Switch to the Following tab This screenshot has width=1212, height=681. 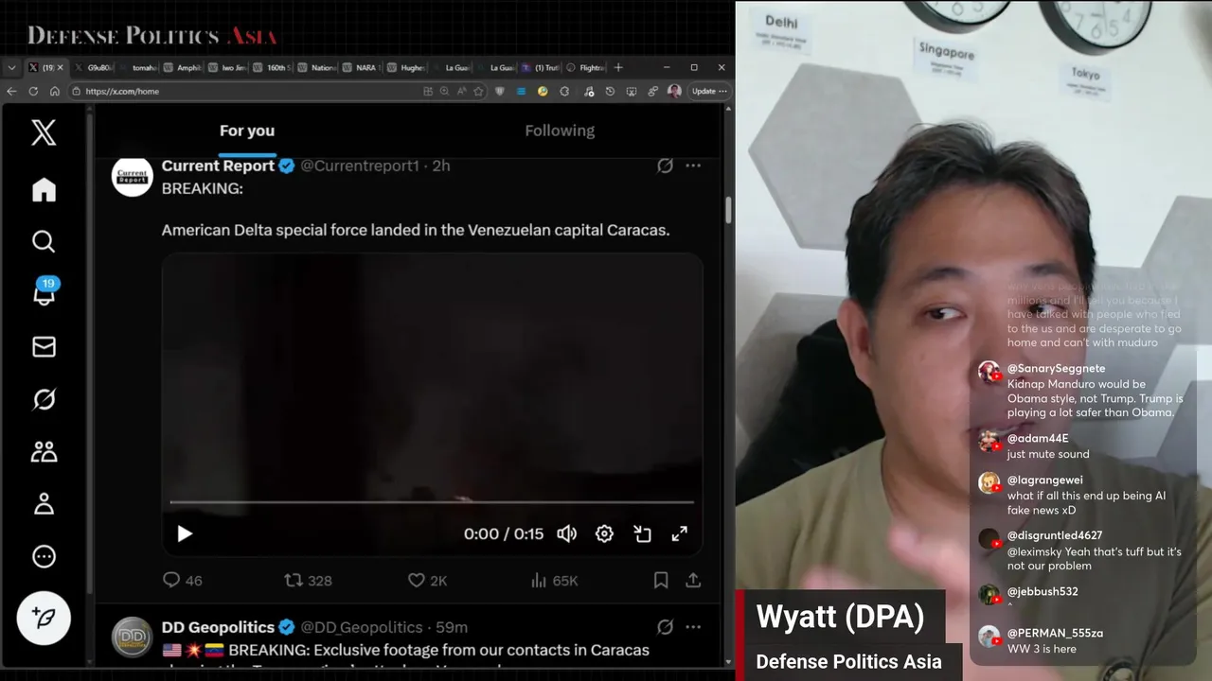(x=560, y=131)
